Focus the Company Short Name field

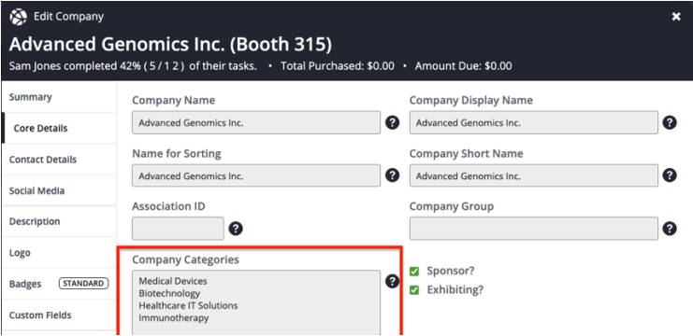pos(533,175)
